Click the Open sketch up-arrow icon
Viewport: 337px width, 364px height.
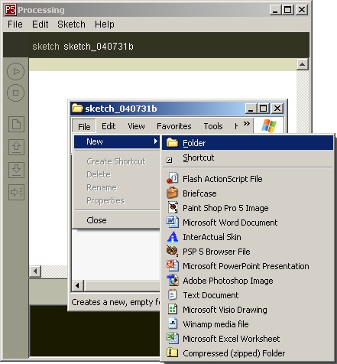point(16,147)
